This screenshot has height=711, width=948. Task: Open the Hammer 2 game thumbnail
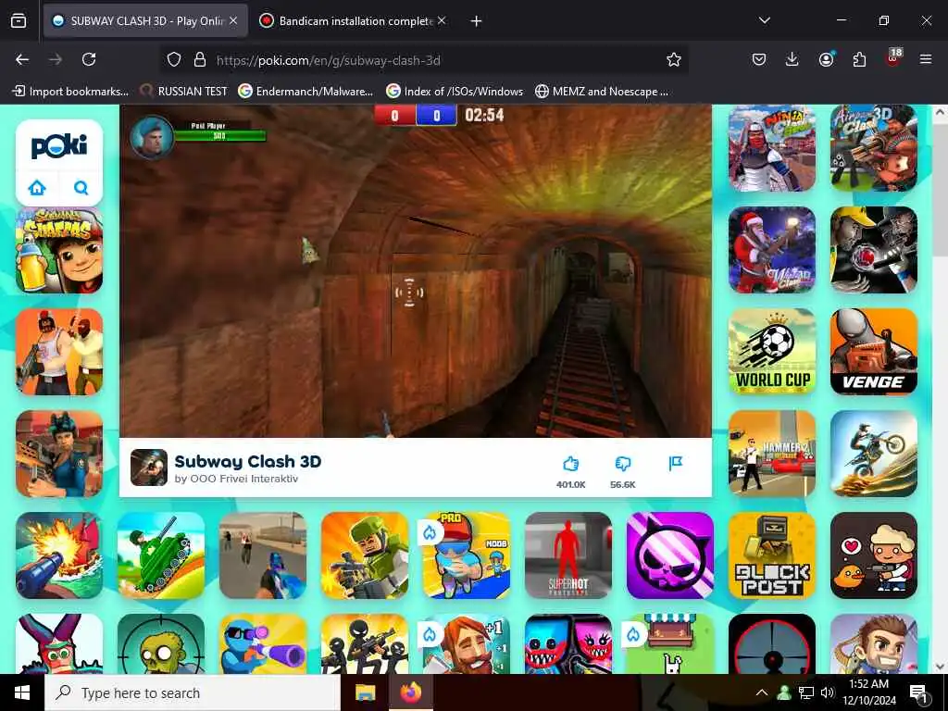pos(772,454)
